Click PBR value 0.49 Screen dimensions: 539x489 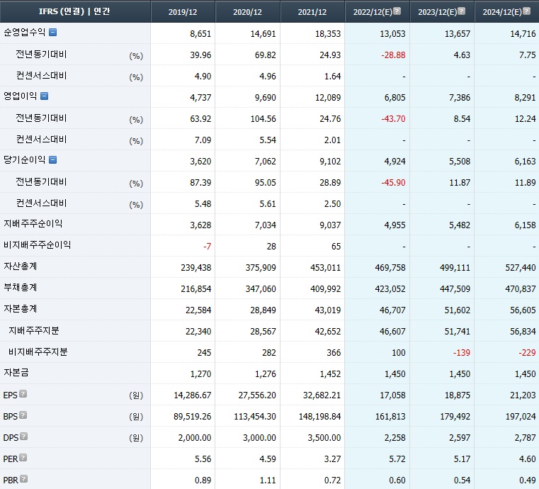click(x=527, y=480)
